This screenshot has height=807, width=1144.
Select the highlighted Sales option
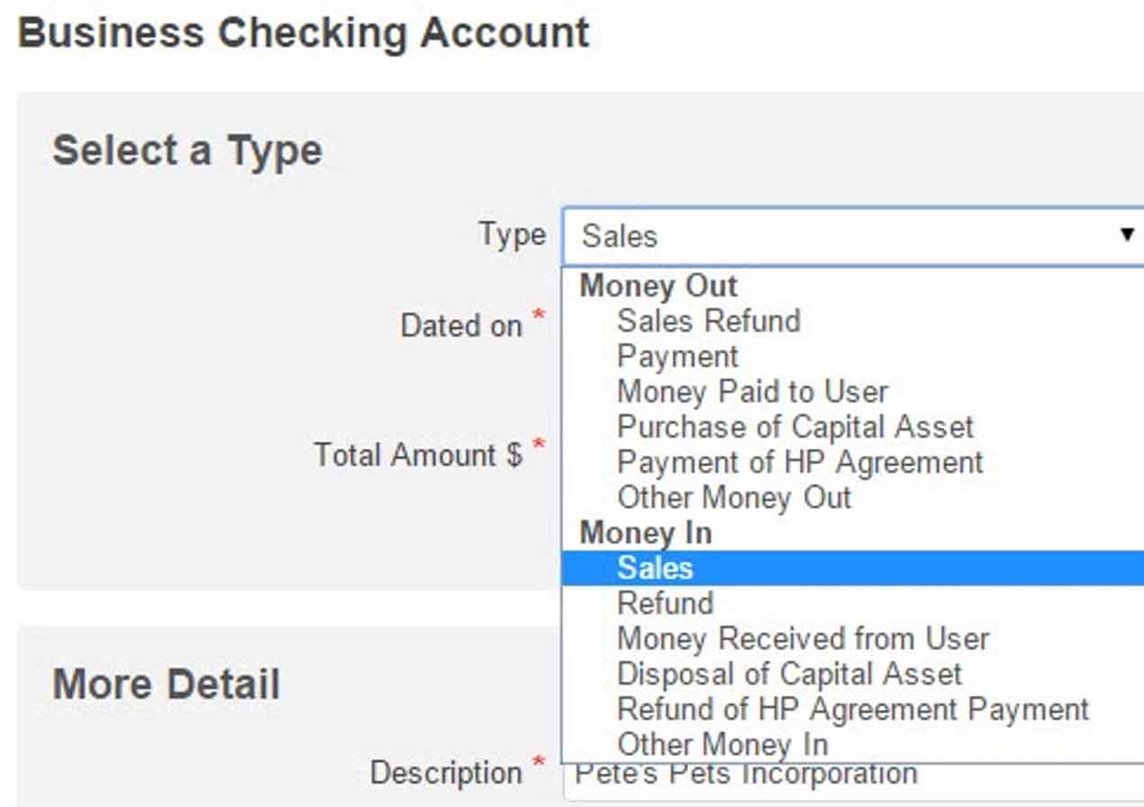point(655,568)
